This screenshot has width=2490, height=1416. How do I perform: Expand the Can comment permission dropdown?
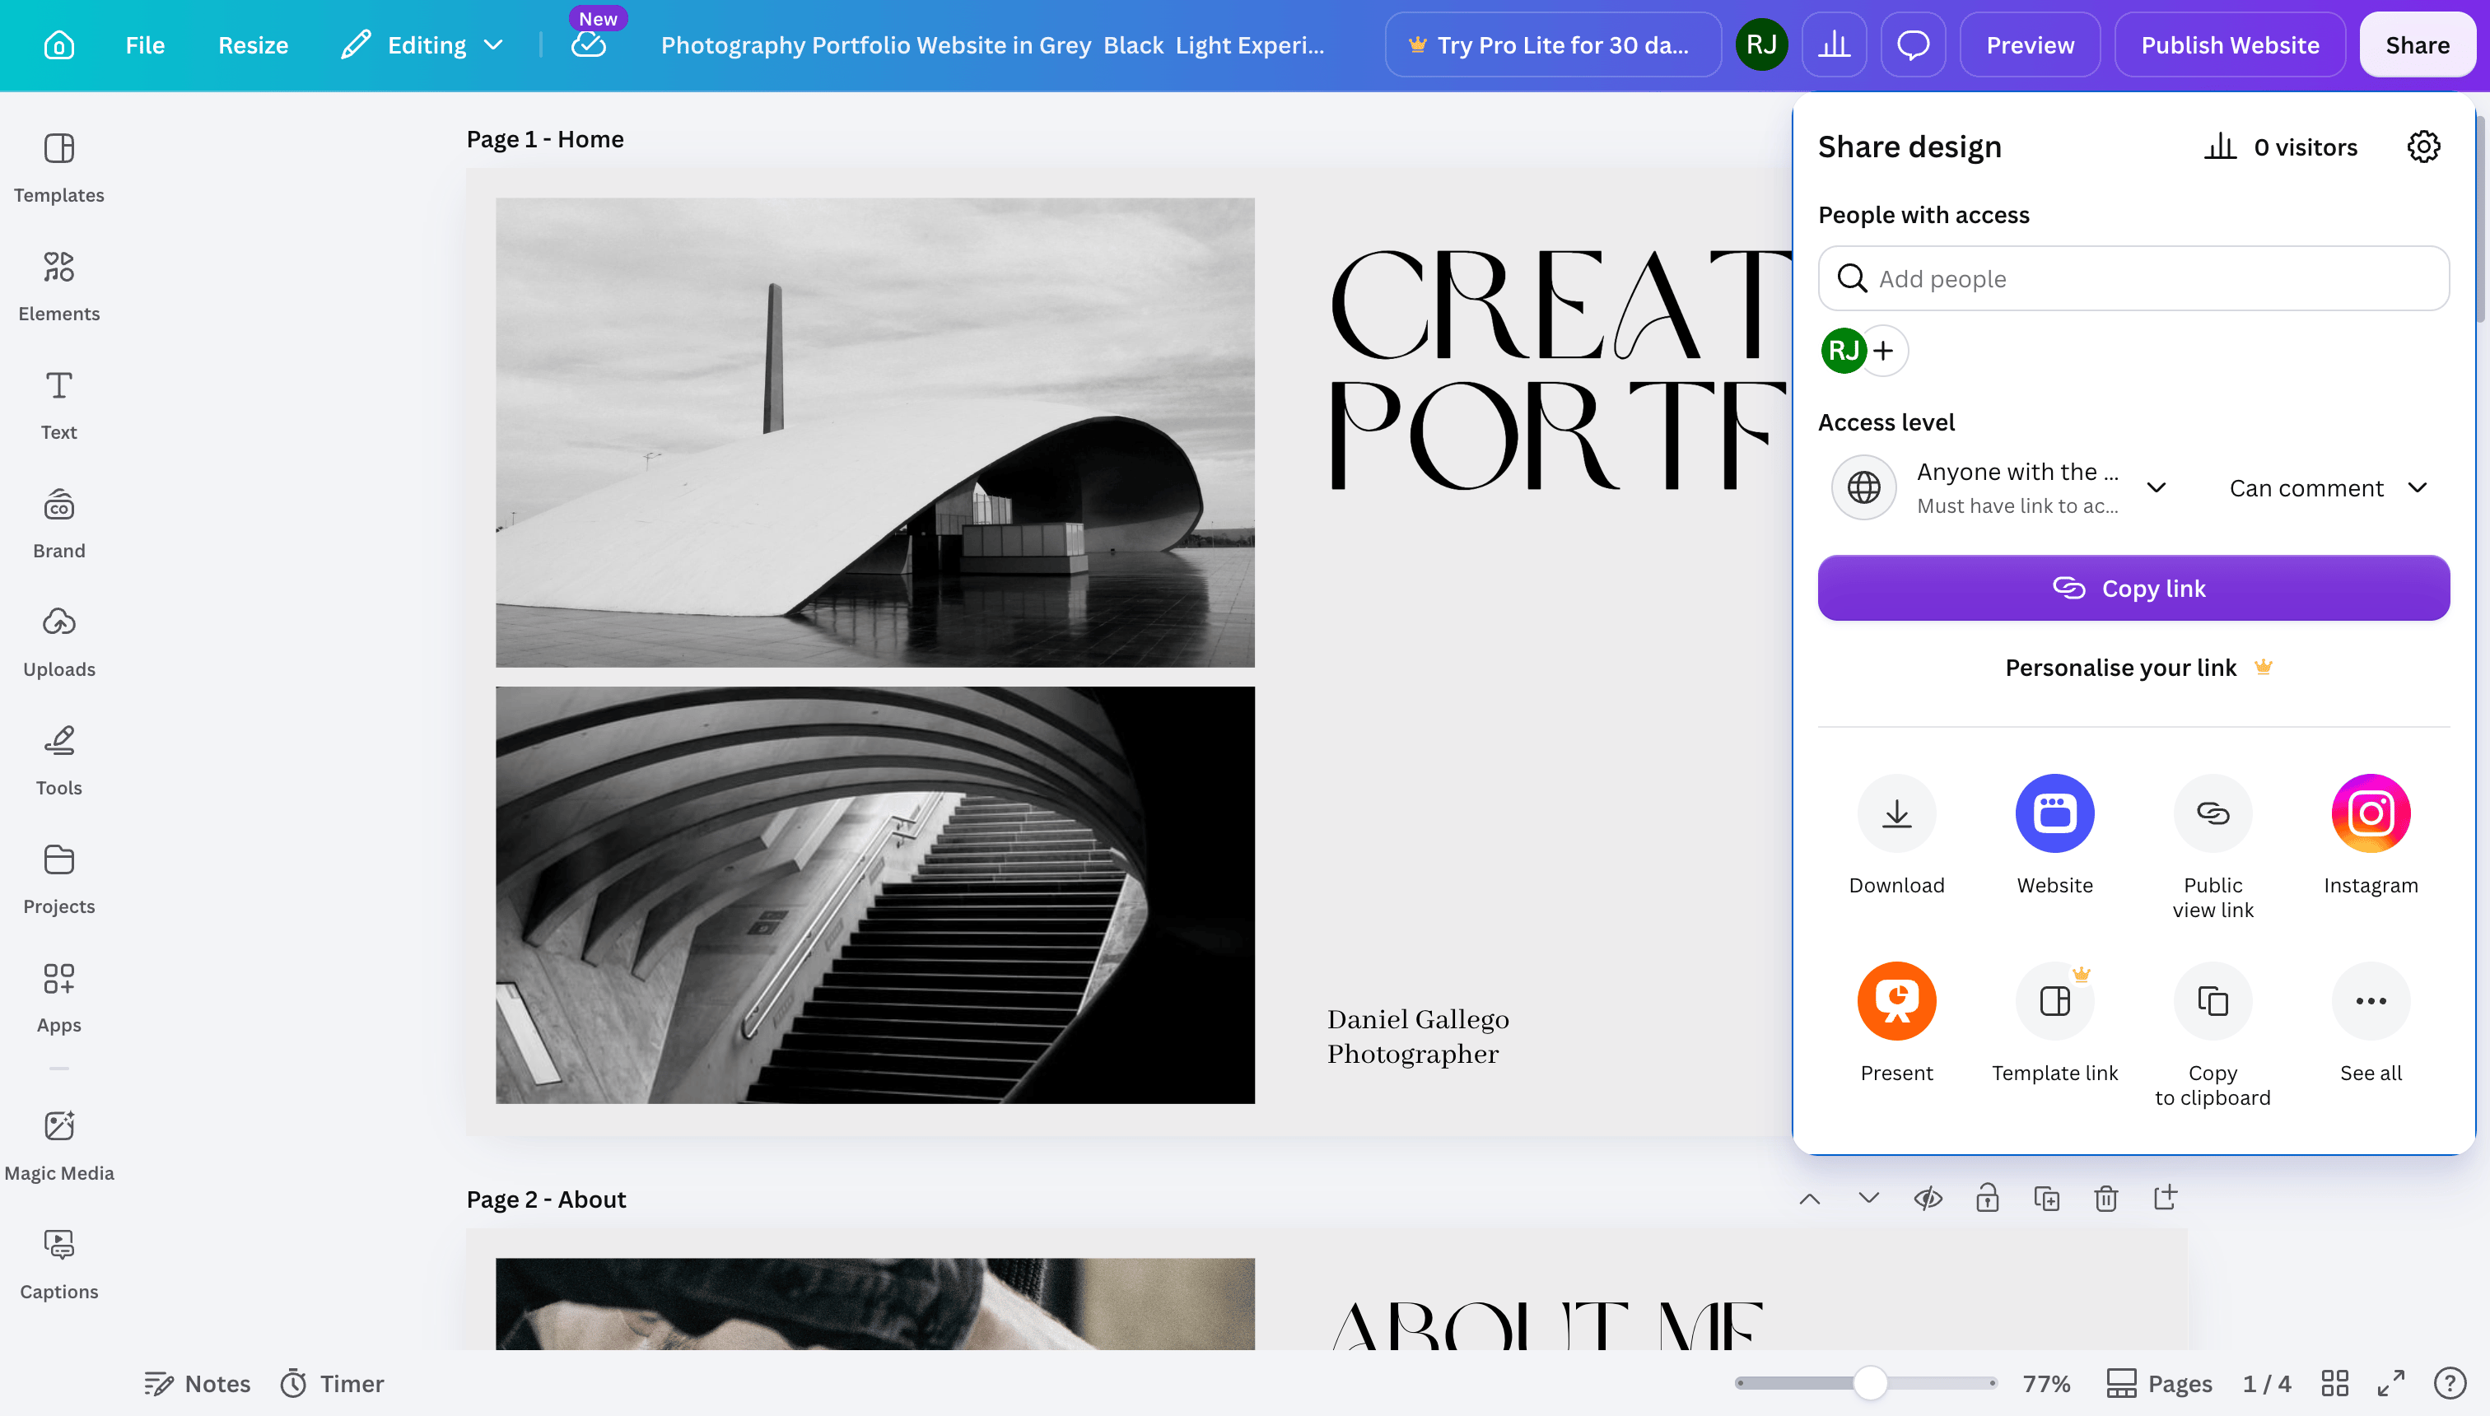tap(2329, 487)
